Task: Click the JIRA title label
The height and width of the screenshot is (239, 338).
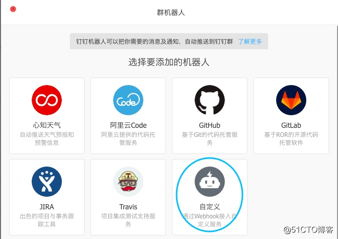Action: pyautogui.click(x=47, y=207)
